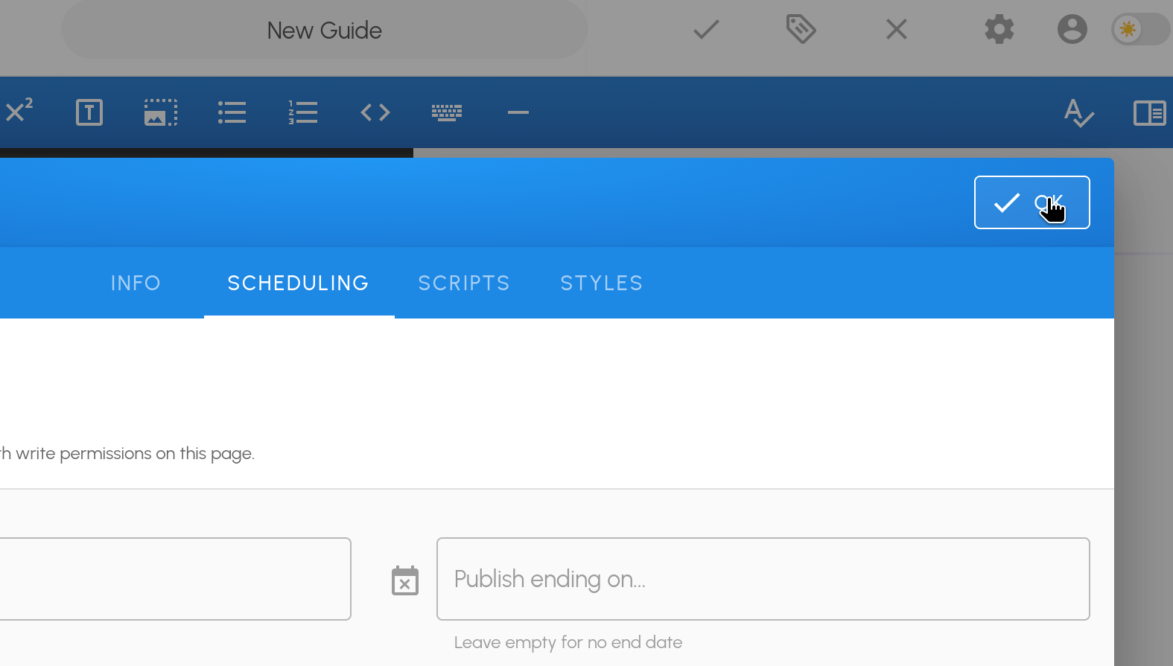Go to the STYLES tab
The width and height of the screenshot is (1173, 666).
(x=602, y=283)
